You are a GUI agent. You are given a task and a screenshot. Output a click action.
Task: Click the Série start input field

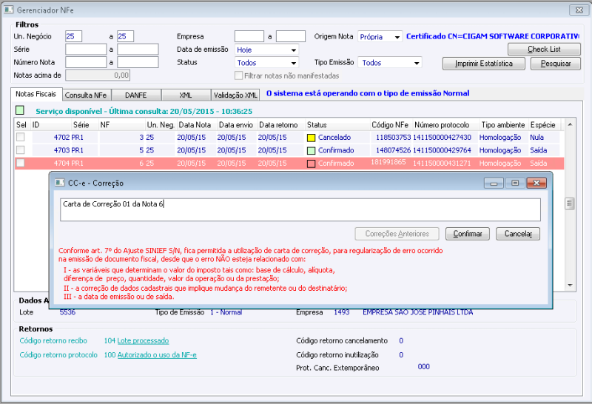coord(86,49)
